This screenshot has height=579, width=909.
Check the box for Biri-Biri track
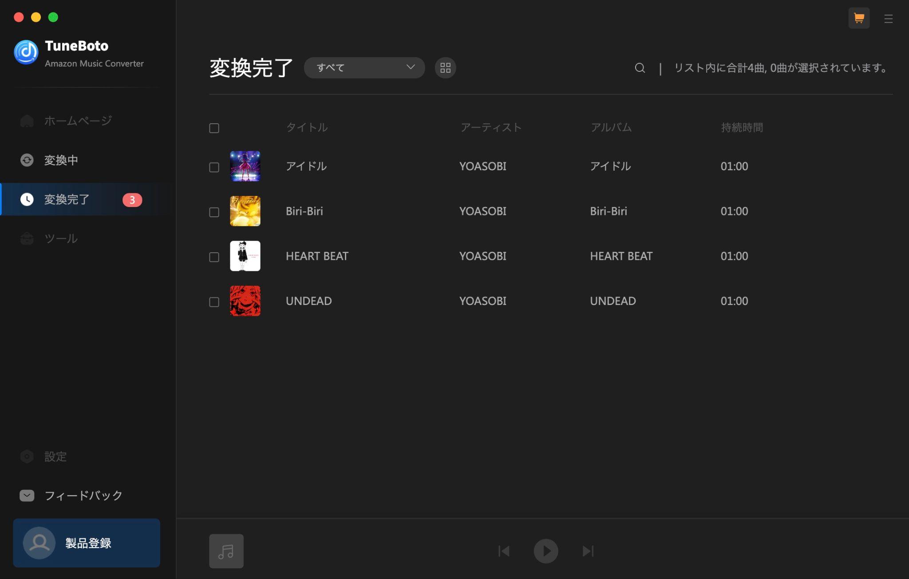click(214, 212)
